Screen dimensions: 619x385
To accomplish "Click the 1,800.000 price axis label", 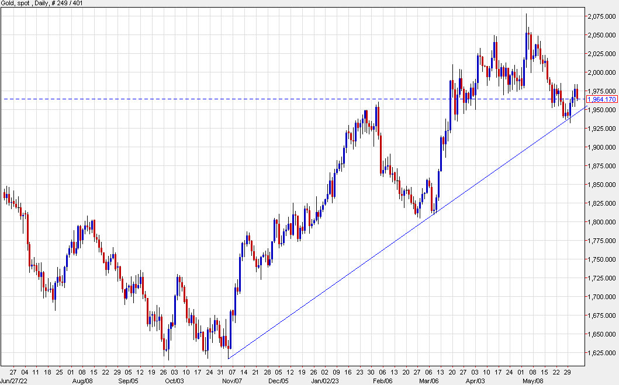I will 601,222.
